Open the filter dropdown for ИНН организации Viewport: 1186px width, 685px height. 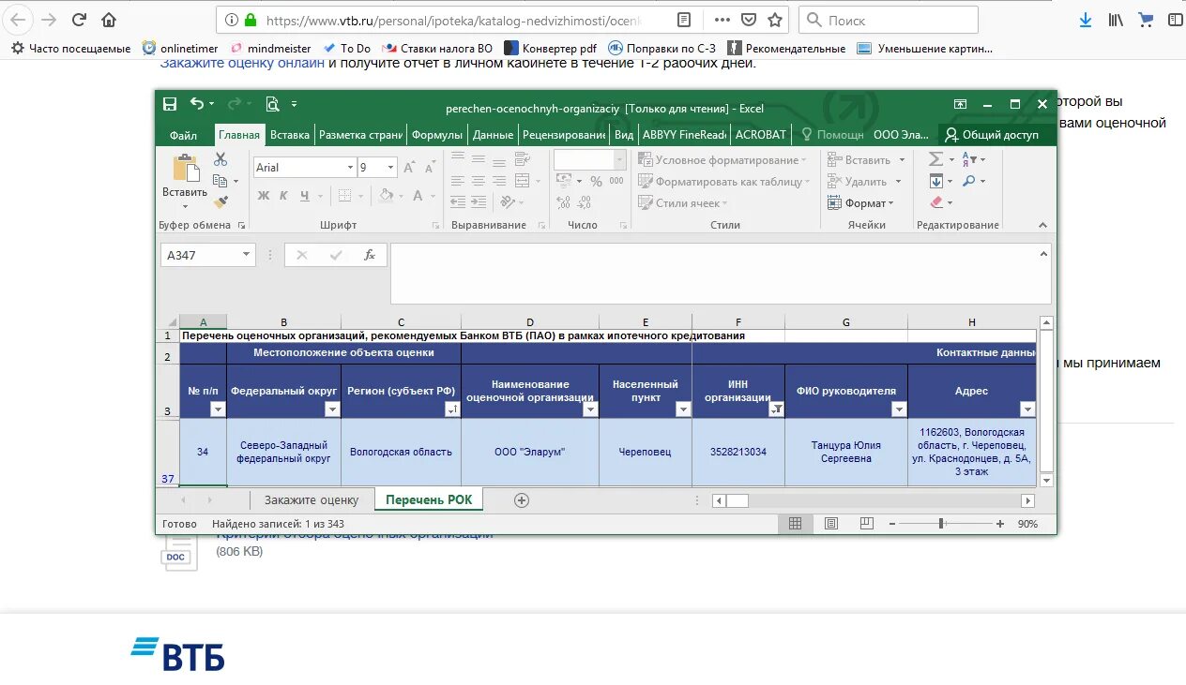[776, 410]
